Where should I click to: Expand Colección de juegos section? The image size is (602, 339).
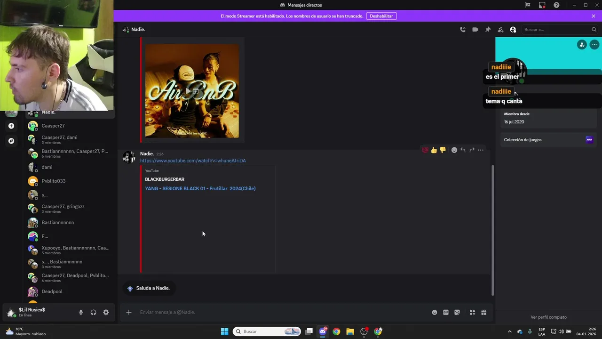tap(548, 140)
